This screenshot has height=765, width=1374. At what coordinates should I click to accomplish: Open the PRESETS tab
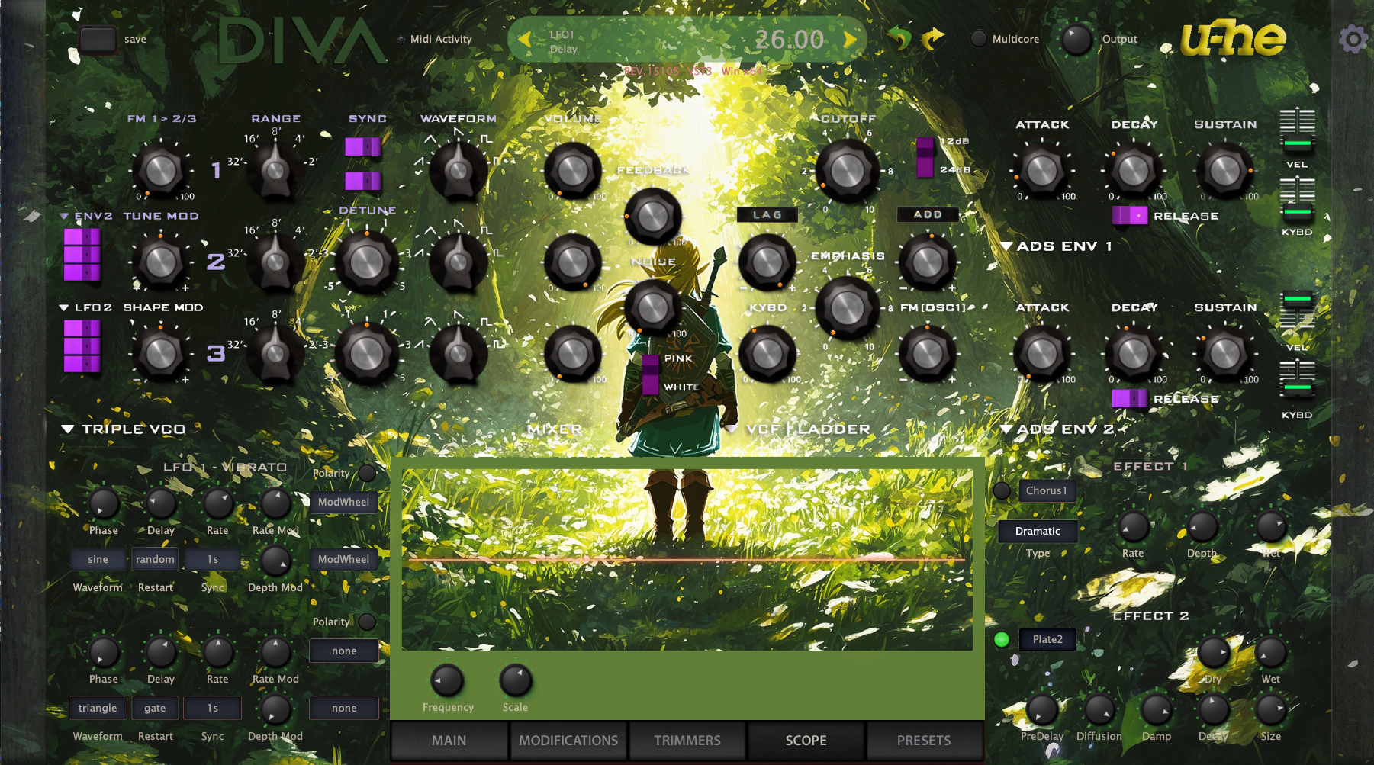click(x=924, y=740)
